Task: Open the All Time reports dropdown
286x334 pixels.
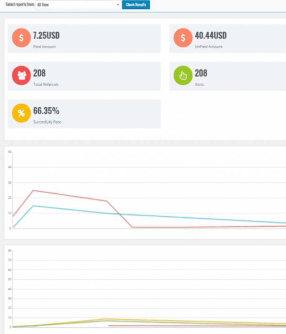Action: tap(78, 5)
